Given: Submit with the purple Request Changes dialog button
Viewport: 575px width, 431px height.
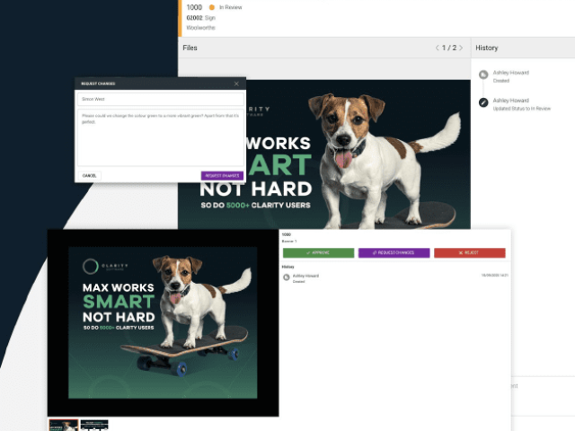Looking at the screenshot, I should [x=222, y=176].
